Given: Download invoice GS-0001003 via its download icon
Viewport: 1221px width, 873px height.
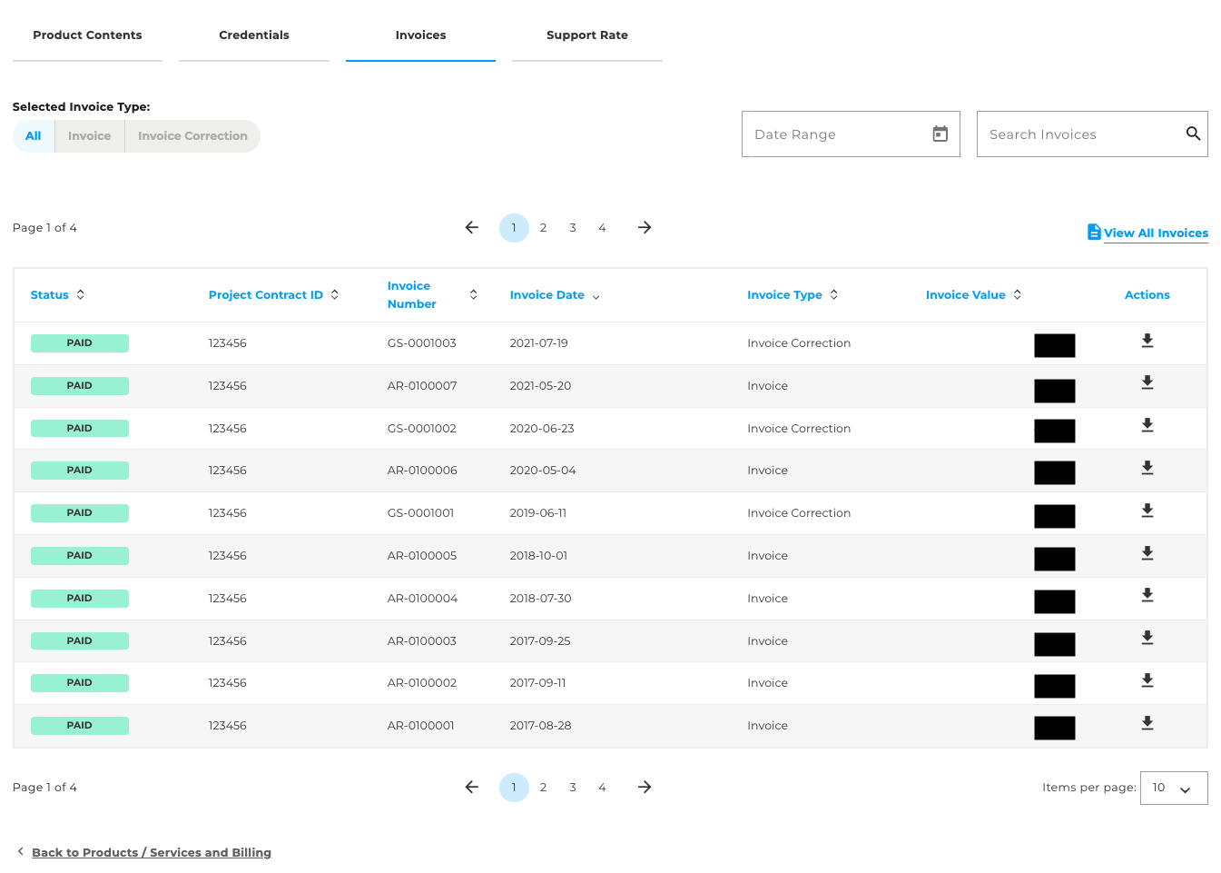Looking at the screenshot, I should click(1147, 340).
